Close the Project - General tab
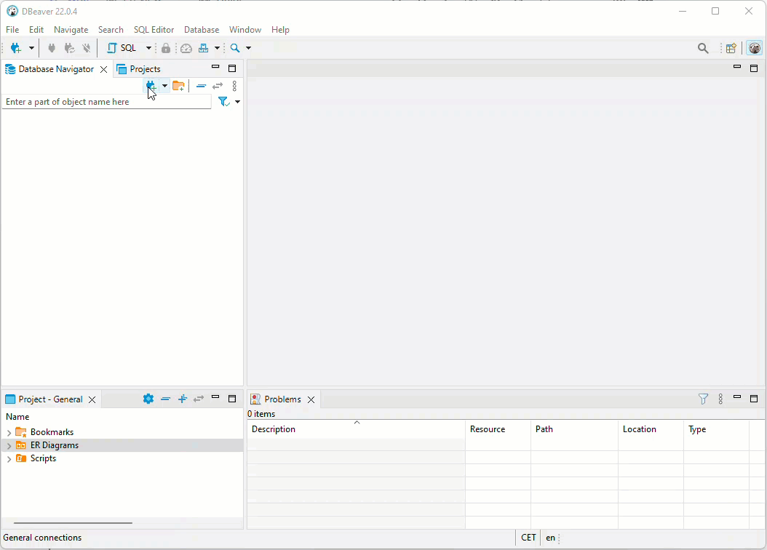The height and width of the screenshot is (550, 767). (x=92, y=400)
